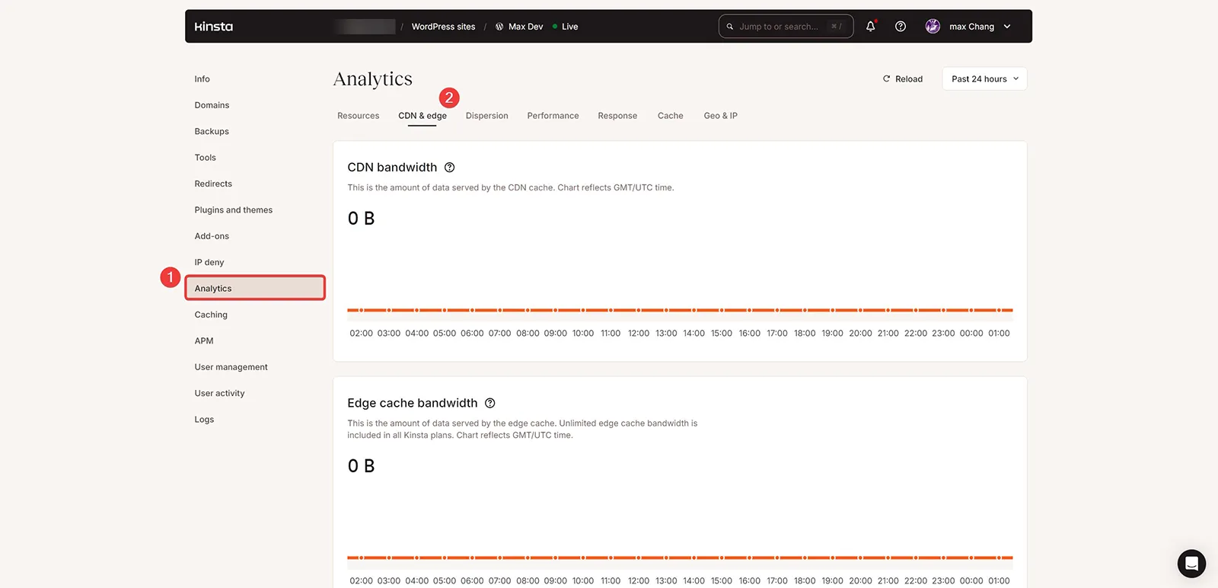Open Domains in sidebar
Screen dimensions: 1218x588
(x=212, y=105)
